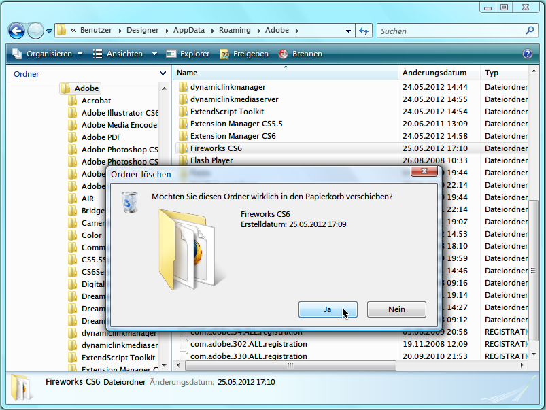546x410 pixels.
Task: Click the com.adobe.302.ALL.registration file icon
Action: pos(184,344)
